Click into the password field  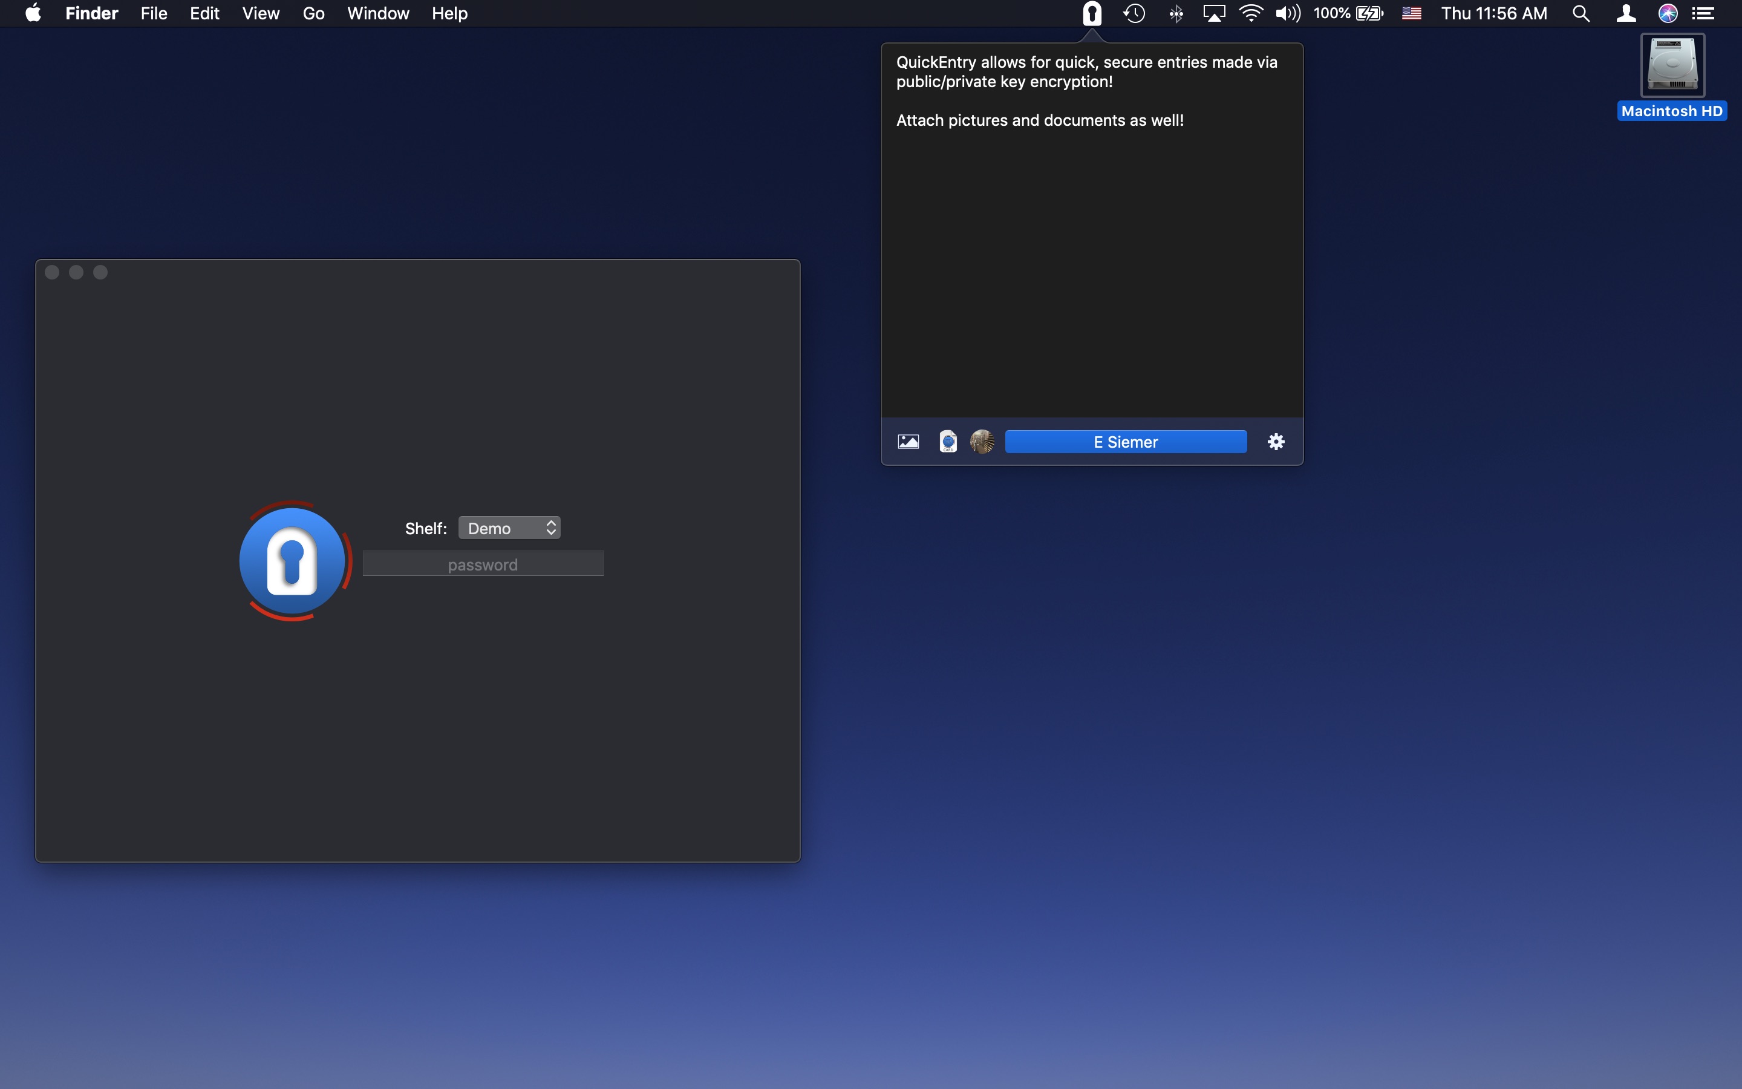(483, 564)
